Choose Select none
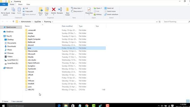190x107 pixels. coord(110,11)
